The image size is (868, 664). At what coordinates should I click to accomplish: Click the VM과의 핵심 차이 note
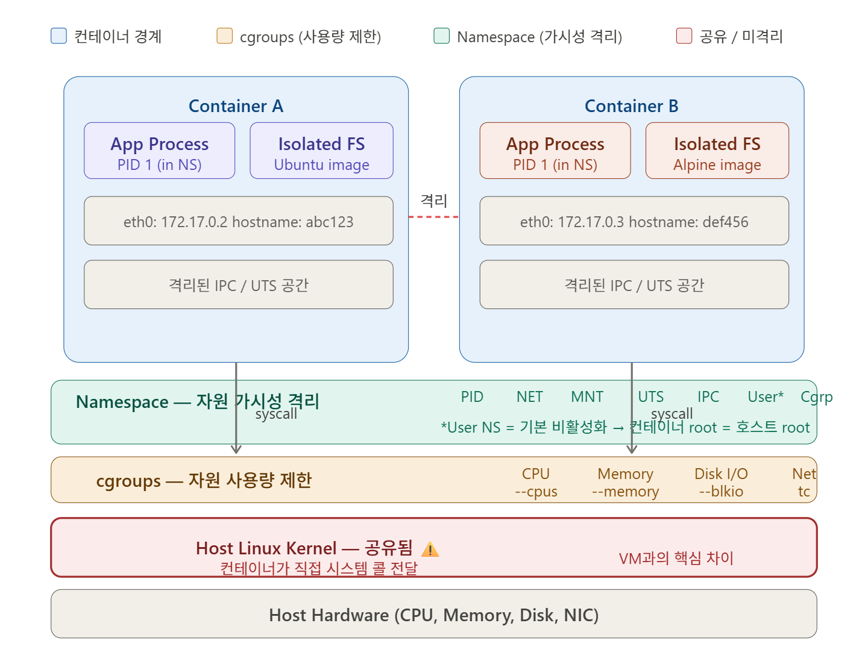point(676,558)
